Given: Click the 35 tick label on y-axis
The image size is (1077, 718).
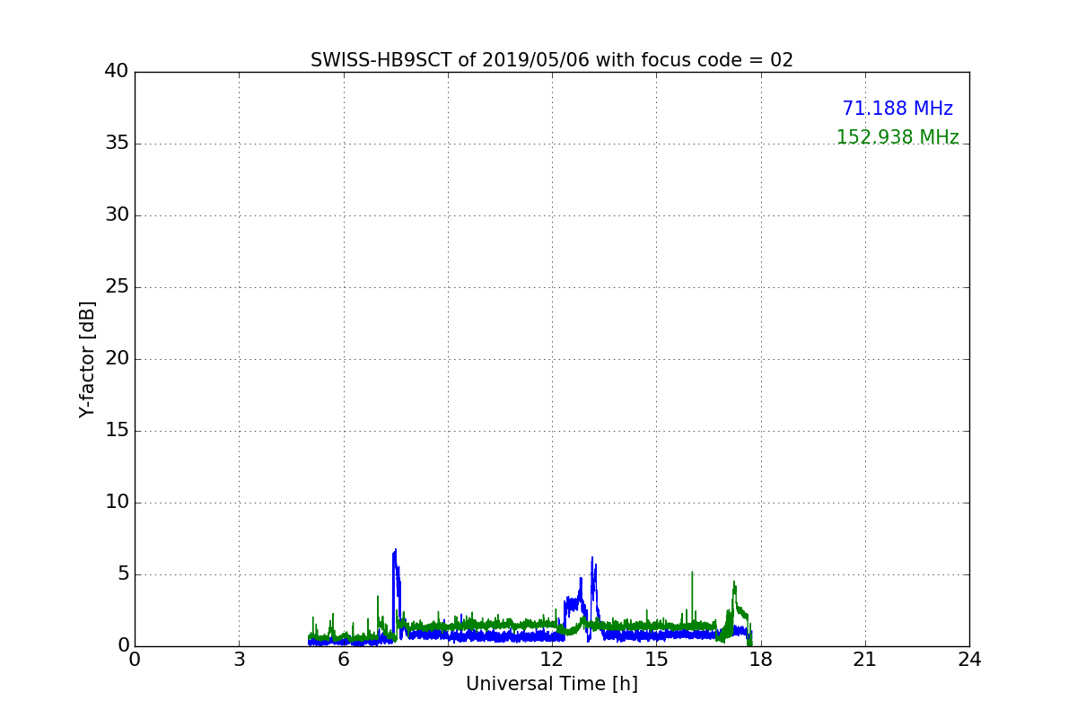Looking at the screenshot, I should [117, 144].
